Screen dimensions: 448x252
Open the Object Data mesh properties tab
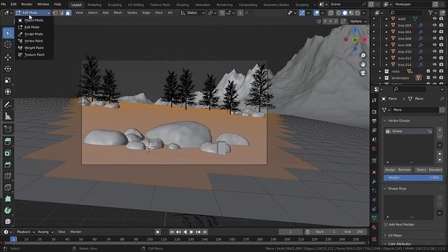click(x=374, y=218)
